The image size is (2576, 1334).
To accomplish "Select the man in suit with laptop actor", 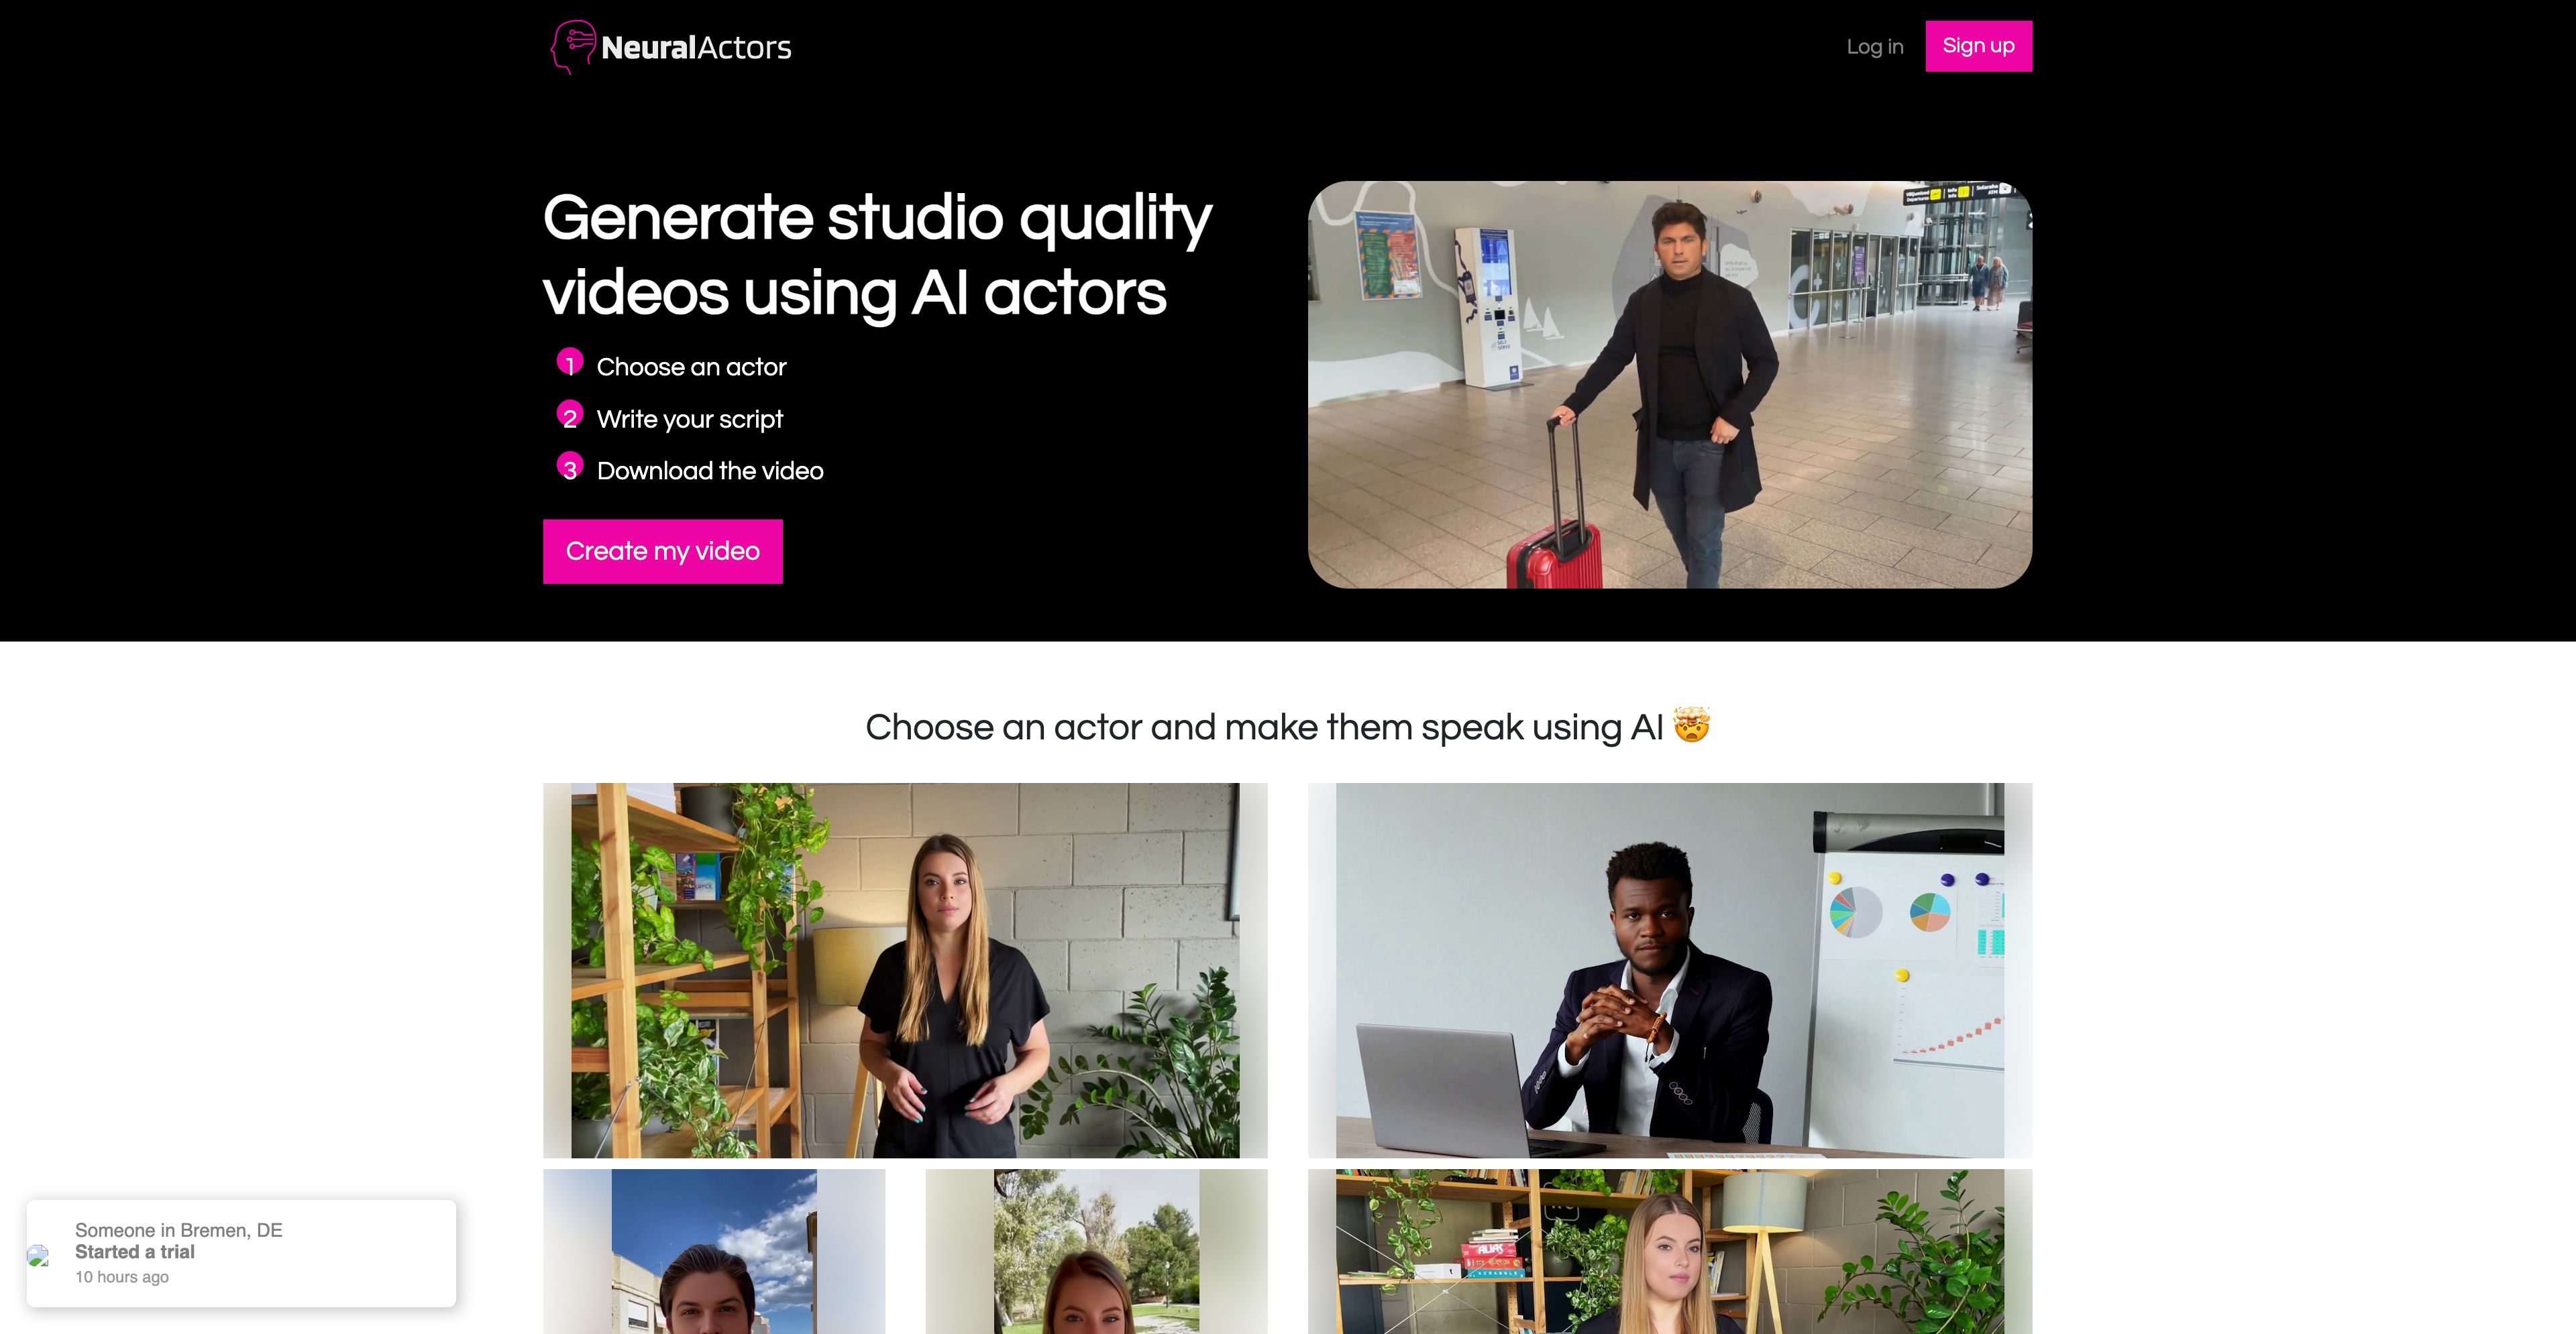I will coord(1670,970).
